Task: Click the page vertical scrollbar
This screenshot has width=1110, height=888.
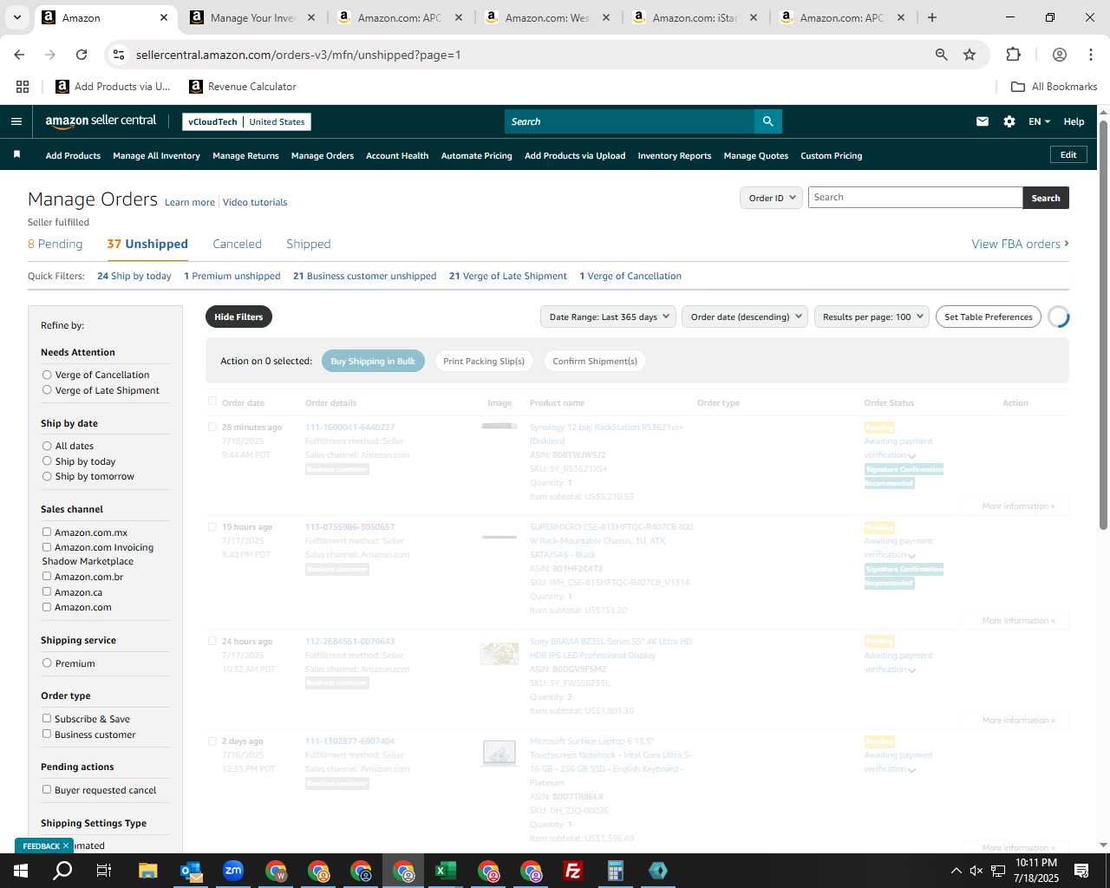Action: click(x=1103, y=324)
